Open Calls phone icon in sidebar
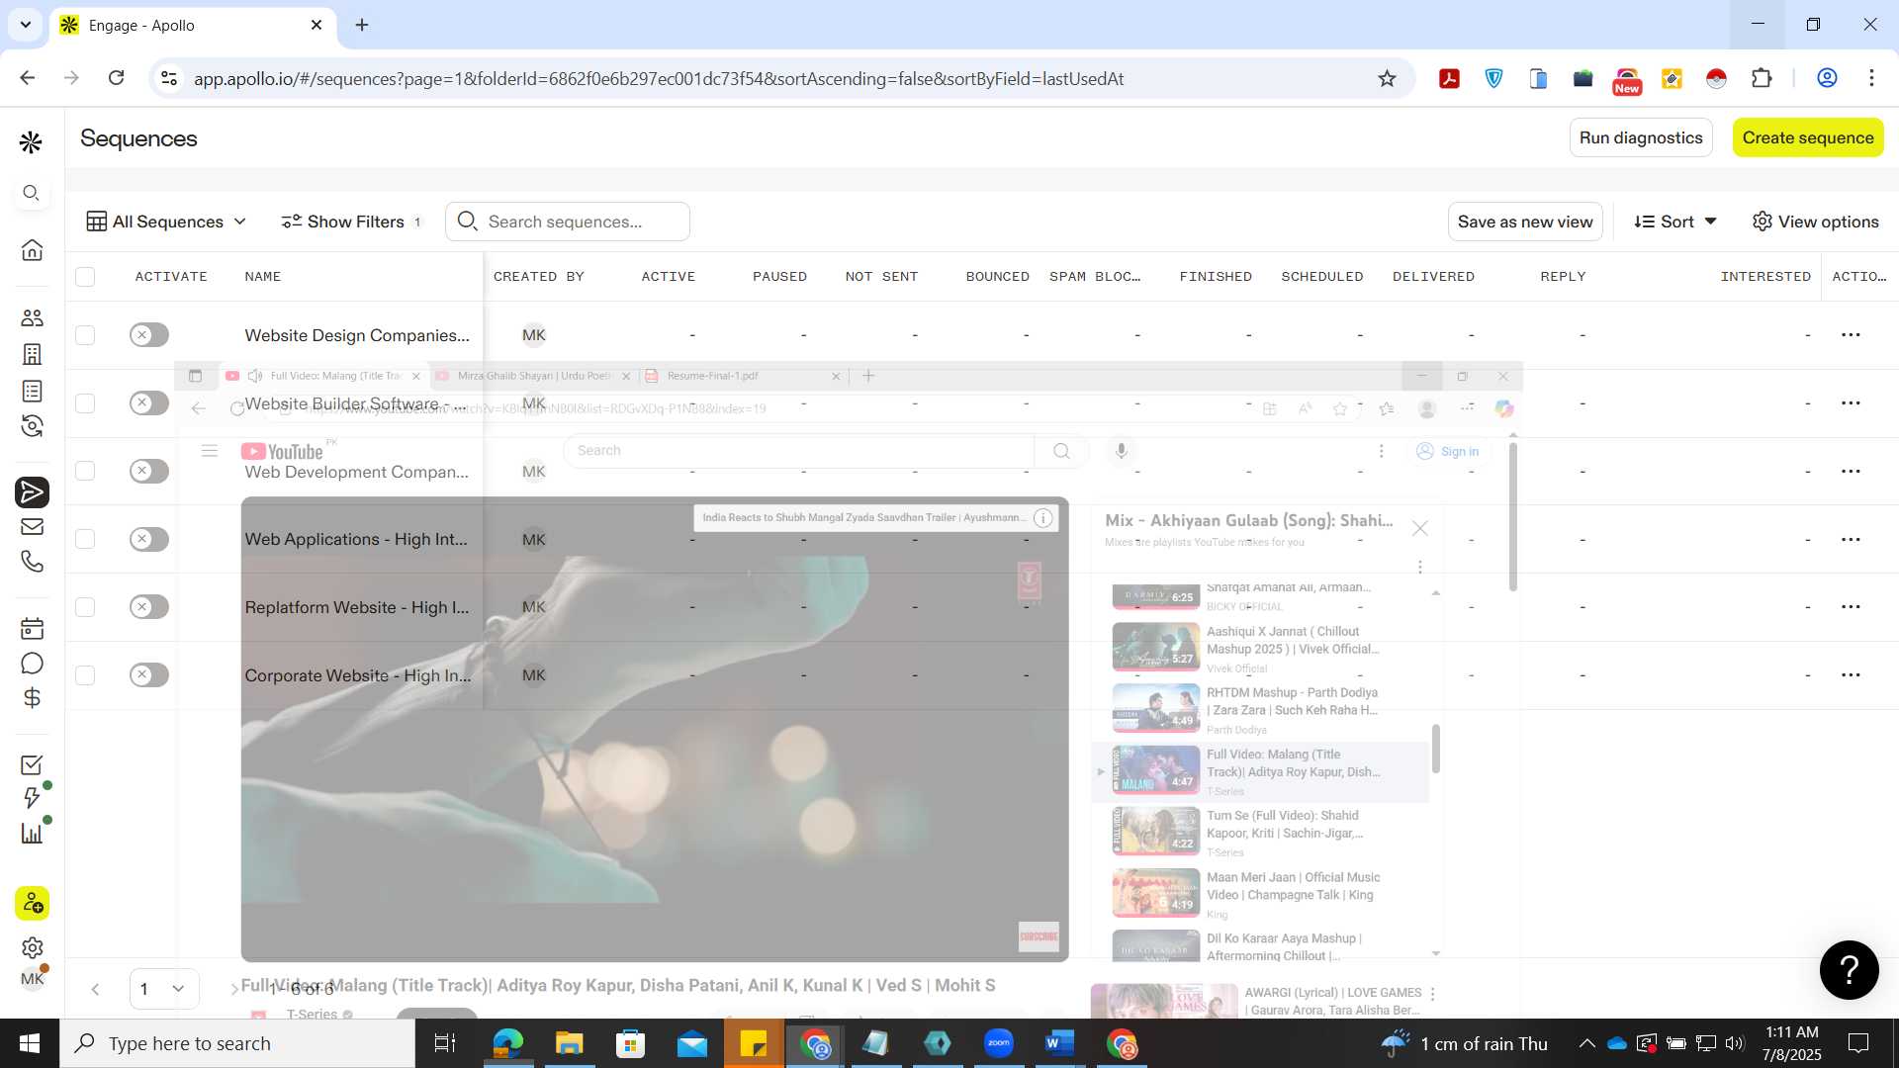The width and height of the screenshot is (1899, 1068). pyautogui.click(x=32, y=562)
